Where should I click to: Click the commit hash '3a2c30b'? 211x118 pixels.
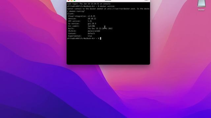[x=91, y=26]
